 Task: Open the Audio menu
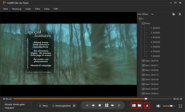[x=28, y=9]
